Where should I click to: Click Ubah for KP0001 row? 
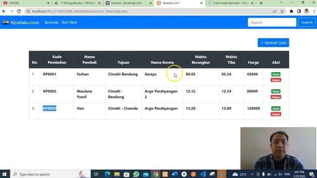coord(276,74)
